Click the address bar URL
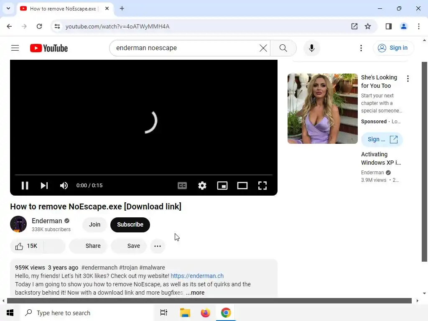This screenshot has width=428, height=321. point(117,26)
